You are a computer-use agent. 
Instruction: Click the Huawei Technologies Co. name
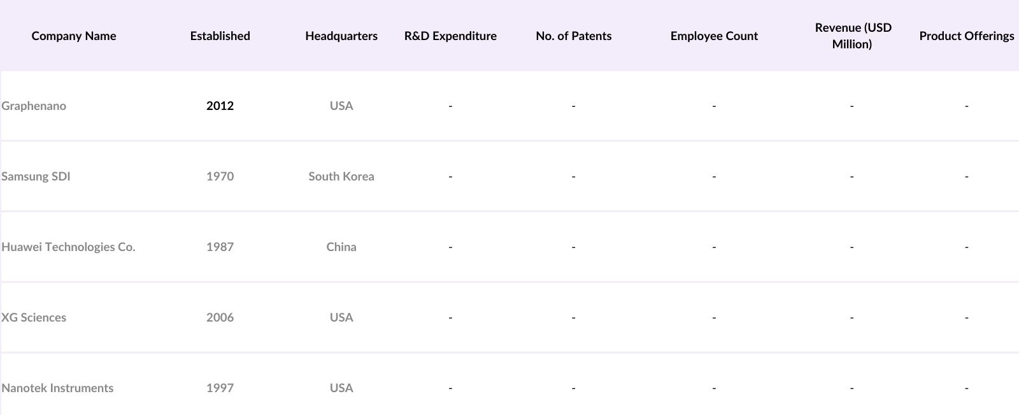[x=68, y=247]
